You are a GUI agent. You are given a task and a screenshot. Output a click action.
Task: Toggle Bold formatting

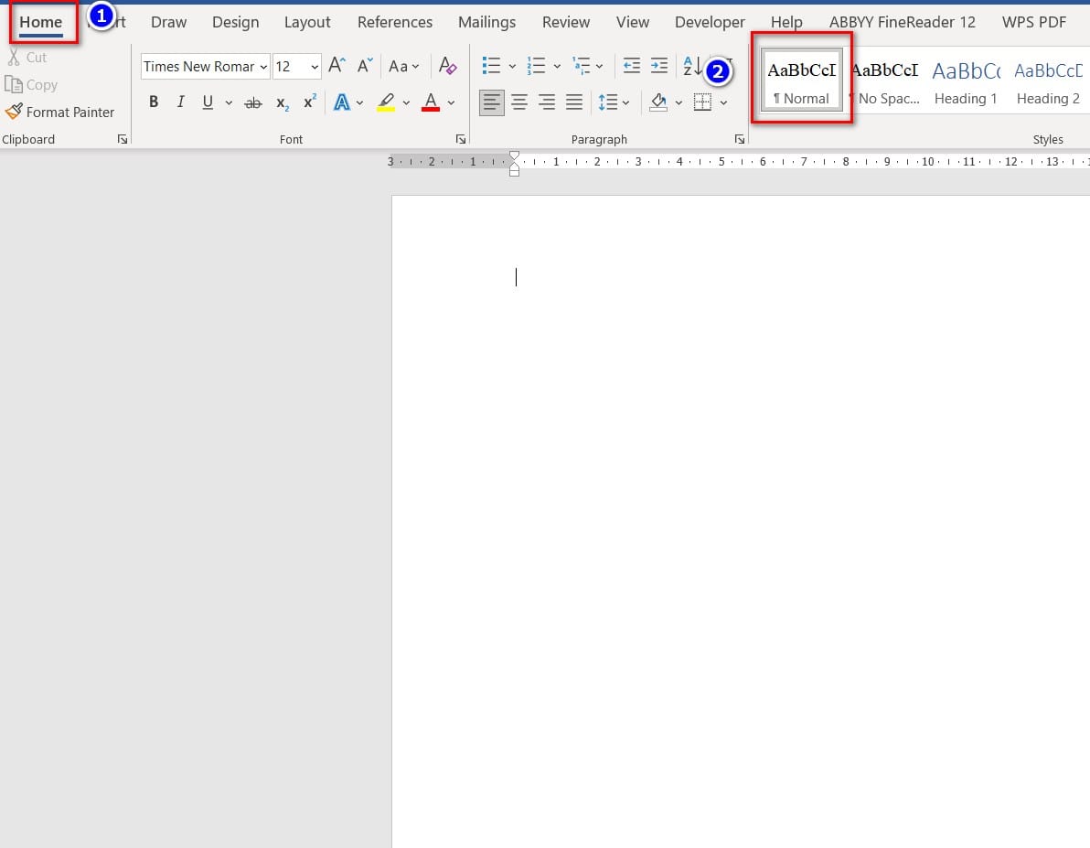[x=154, y=102]
